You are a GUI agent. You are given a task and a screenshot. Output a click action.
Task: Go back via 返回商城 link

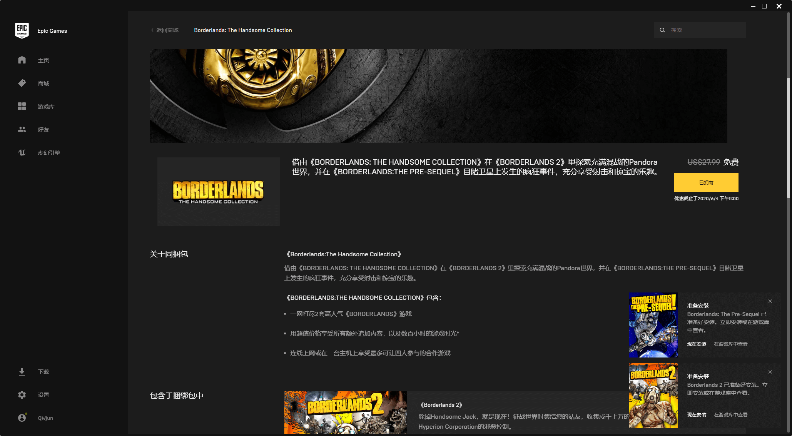pos(167,30)
